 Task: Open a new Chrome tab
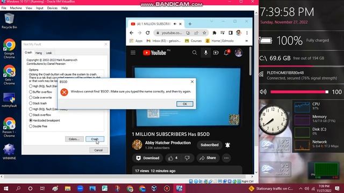(190, 24)
